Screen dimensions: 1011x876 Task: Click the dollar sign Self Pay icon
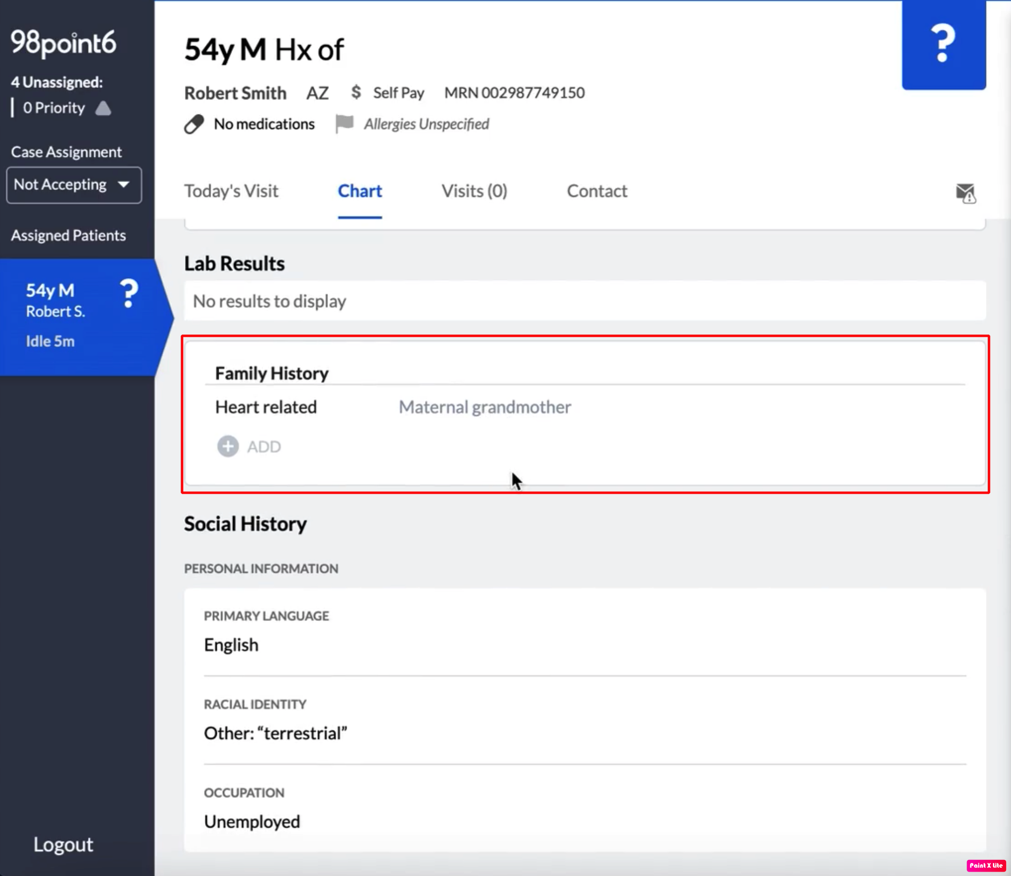tap(356, 92)
